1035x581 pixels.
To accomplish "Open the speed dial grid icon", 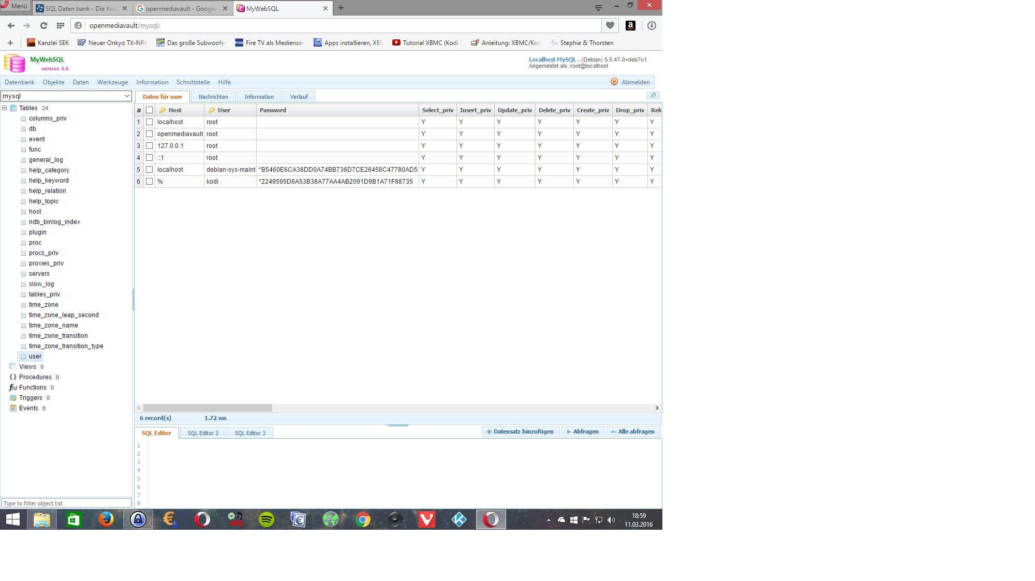I will click(61, 25).
